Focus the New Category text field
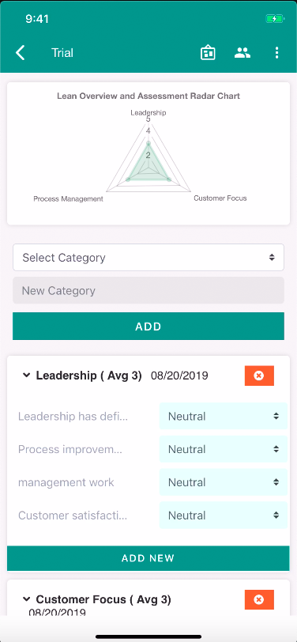 (x=148, y=290)
